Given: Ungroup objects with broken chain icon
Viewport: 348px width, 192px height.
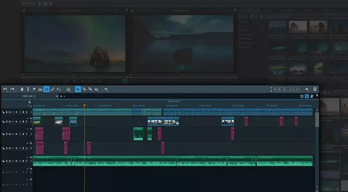Looking at the screenshot, I should pyautogui.click(x=59, y=89).
